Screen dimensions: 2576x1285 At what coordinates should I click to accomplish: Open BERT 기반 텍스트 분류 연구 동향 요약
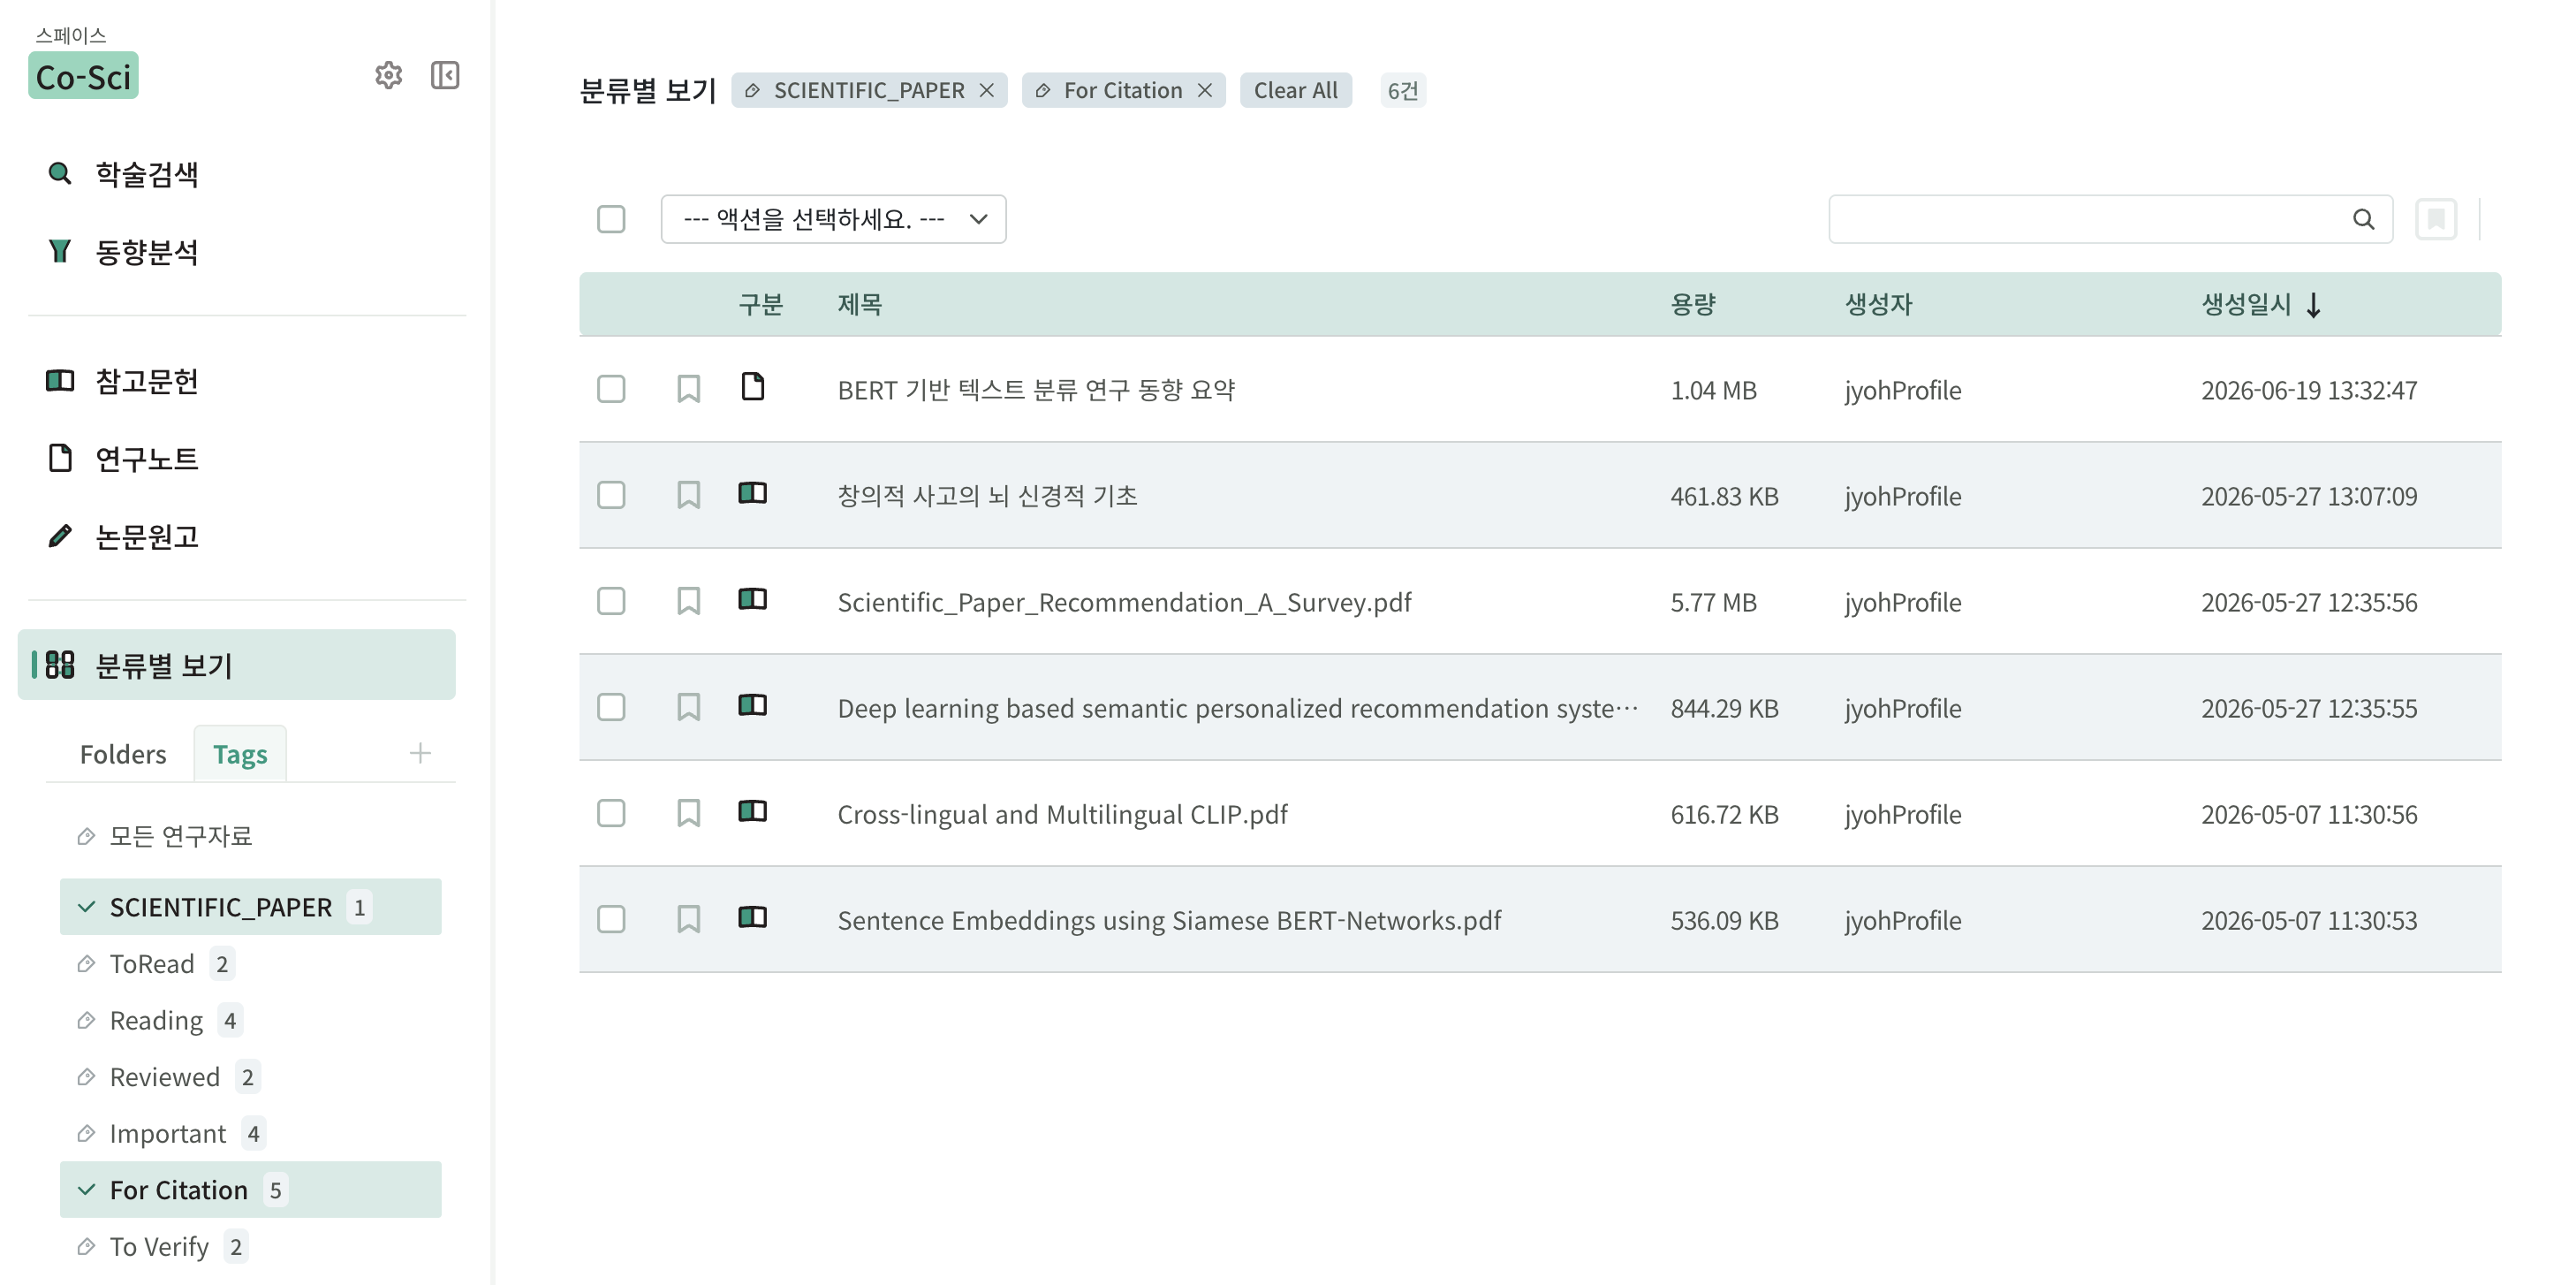pyautogui.click(x=1037, y=390)
